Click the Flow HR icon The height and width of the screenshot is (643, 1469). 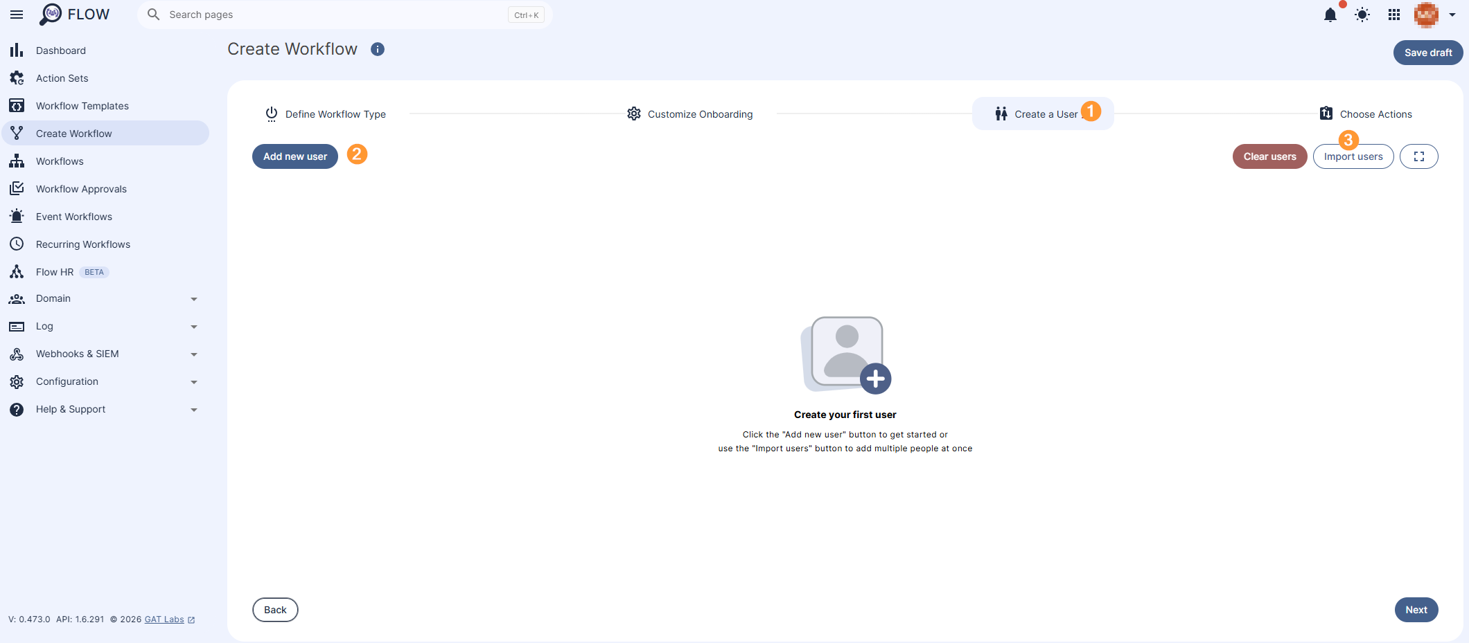tap(17, 272)
